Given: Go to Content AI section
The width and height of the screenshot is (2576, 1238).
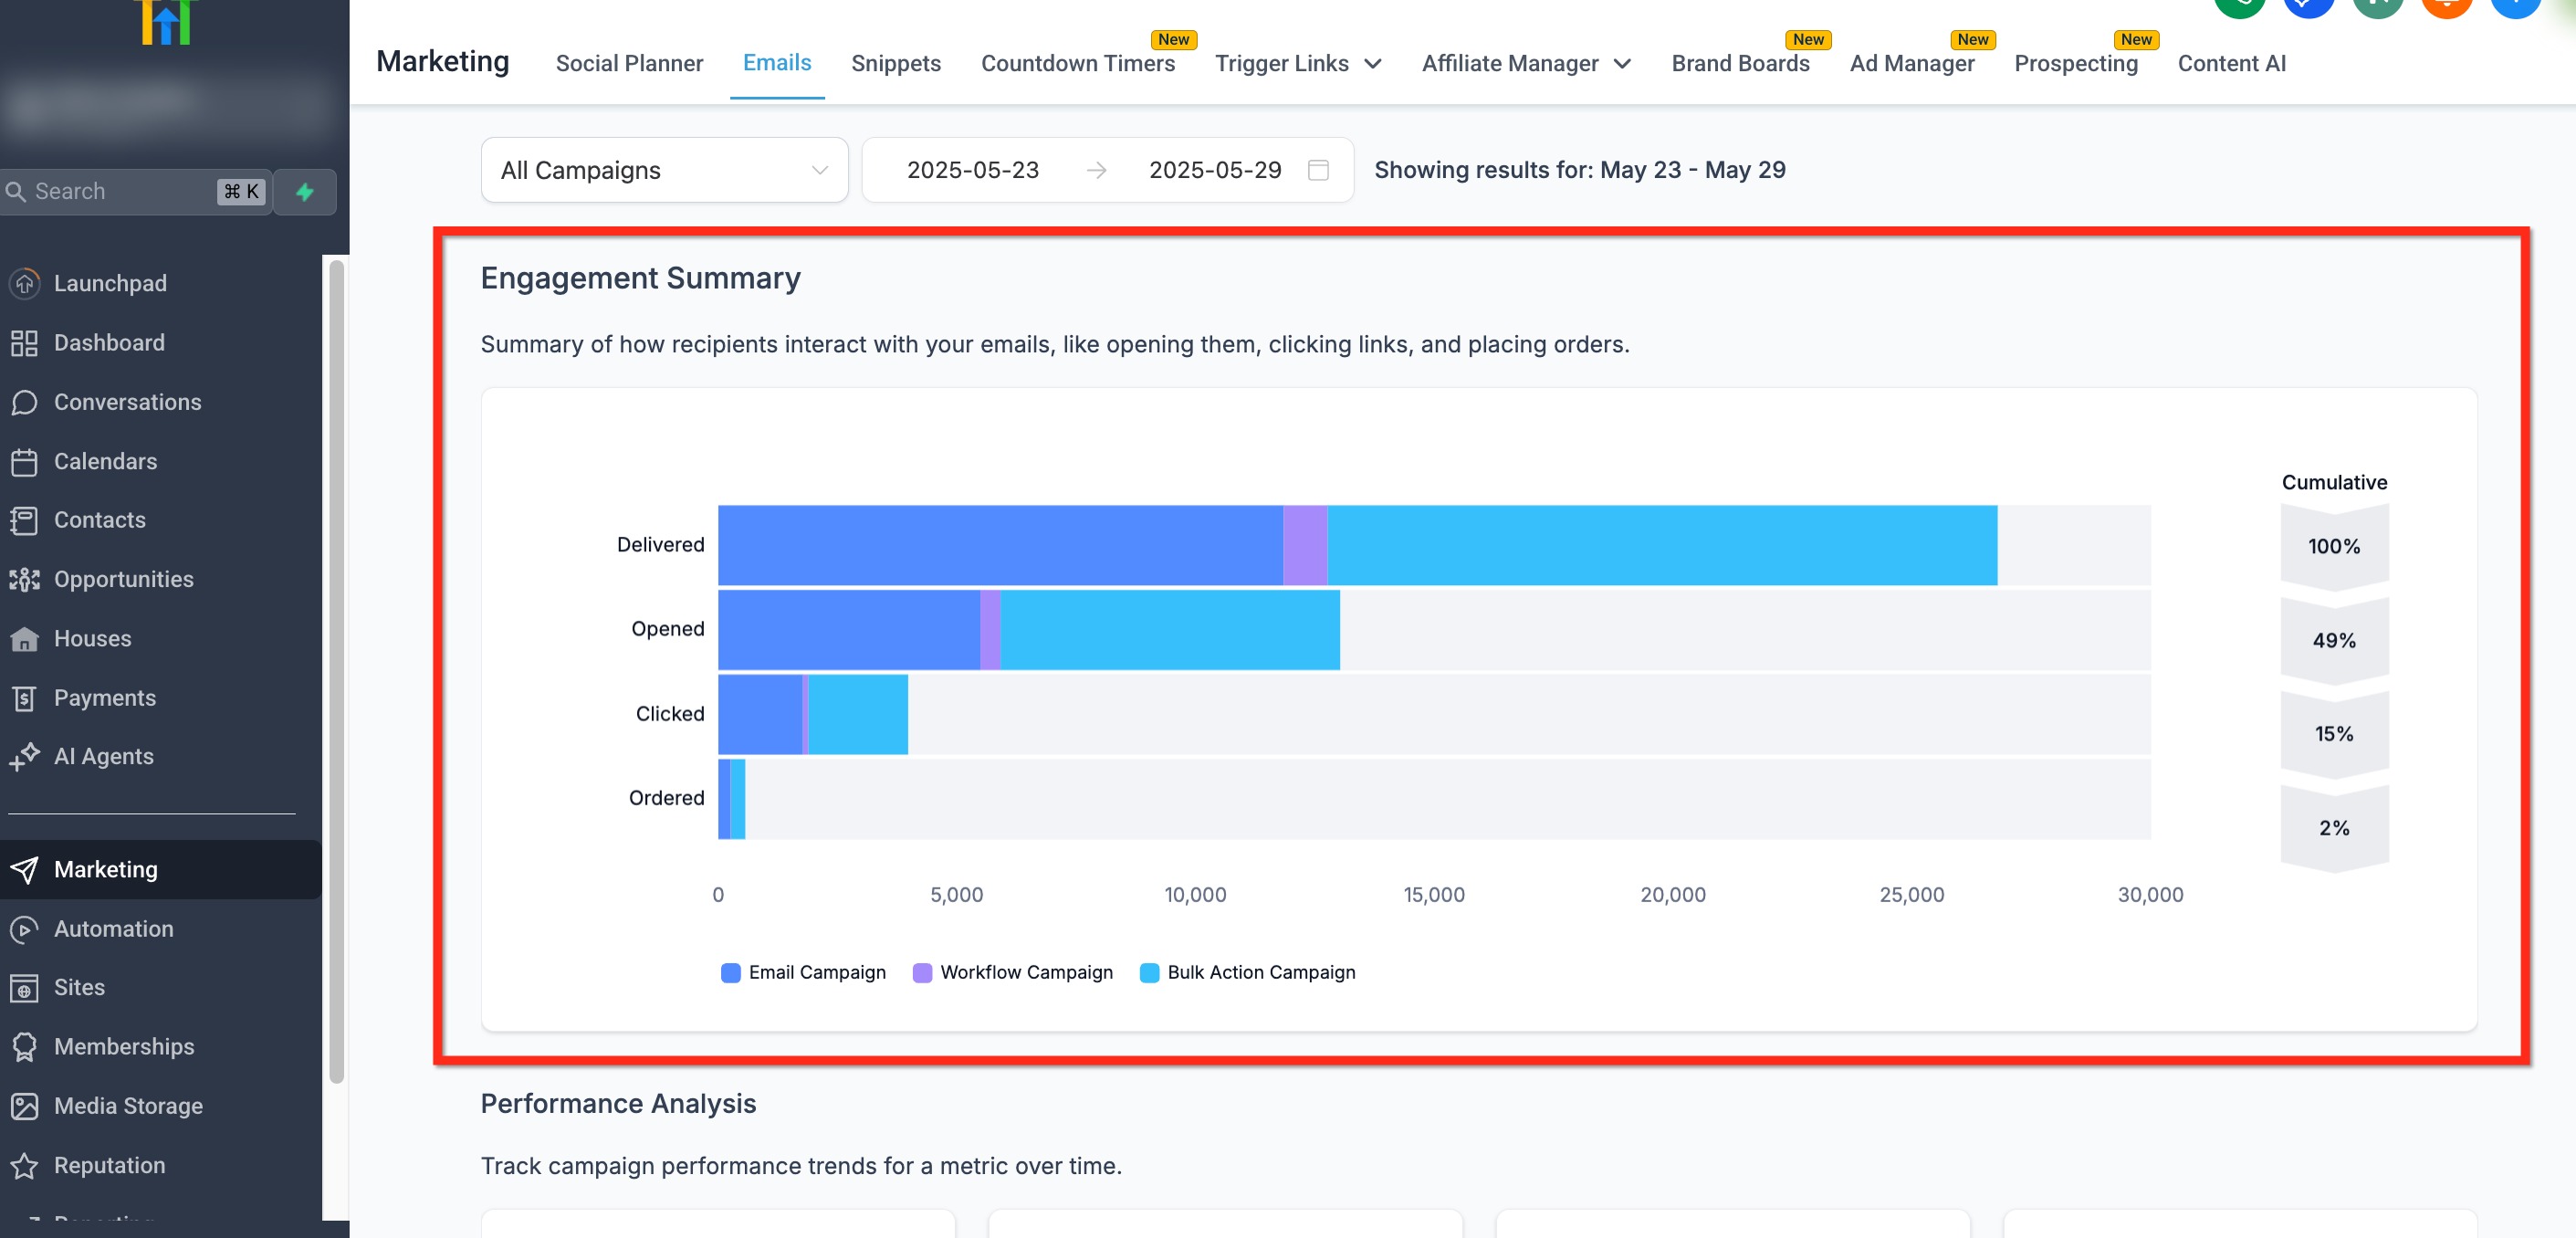Looking at the screenshot, I should point(2231,63).
